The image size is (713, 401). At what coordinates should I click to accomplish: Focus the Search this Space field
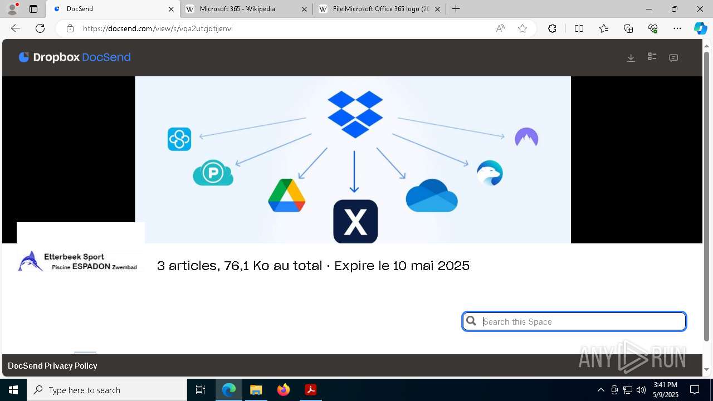coord(574,321)
